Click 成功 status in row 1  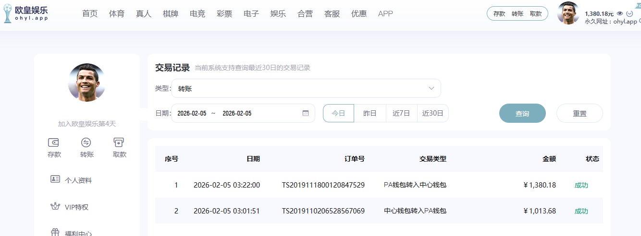point(581,185)
